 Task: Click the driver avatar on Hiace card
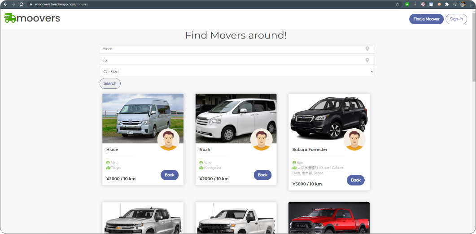pos(168,139)
